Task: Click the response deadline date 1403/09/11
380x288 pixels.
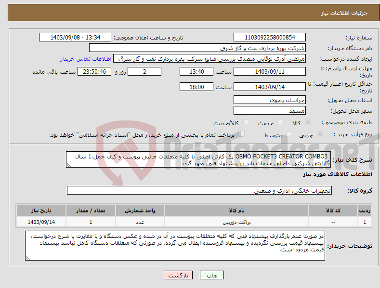Action: [270, 71]
